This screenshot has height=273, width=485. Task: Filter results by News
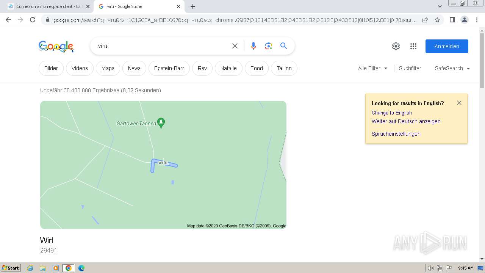134,68
